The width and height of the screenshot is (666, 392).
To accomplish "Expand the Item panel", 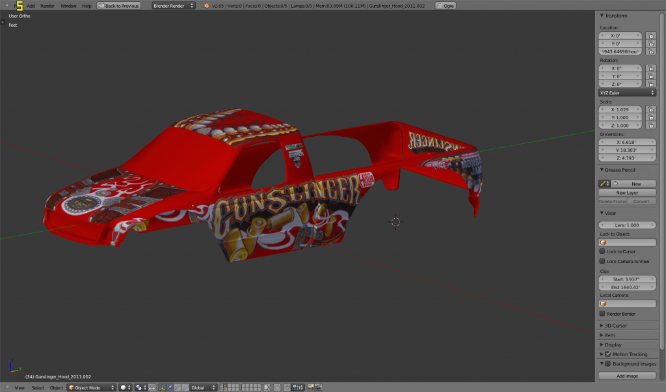I will tap(602, 335).
